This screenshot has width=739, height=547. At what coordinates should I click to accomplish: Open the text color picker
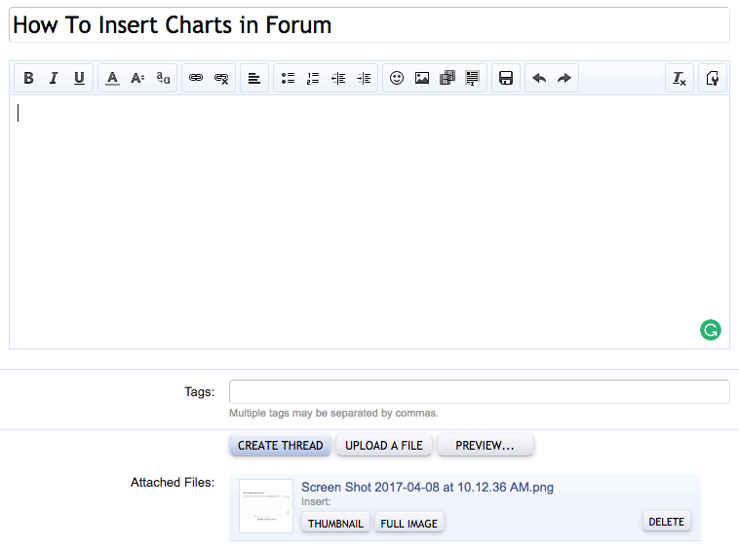(x=112, y=79)
